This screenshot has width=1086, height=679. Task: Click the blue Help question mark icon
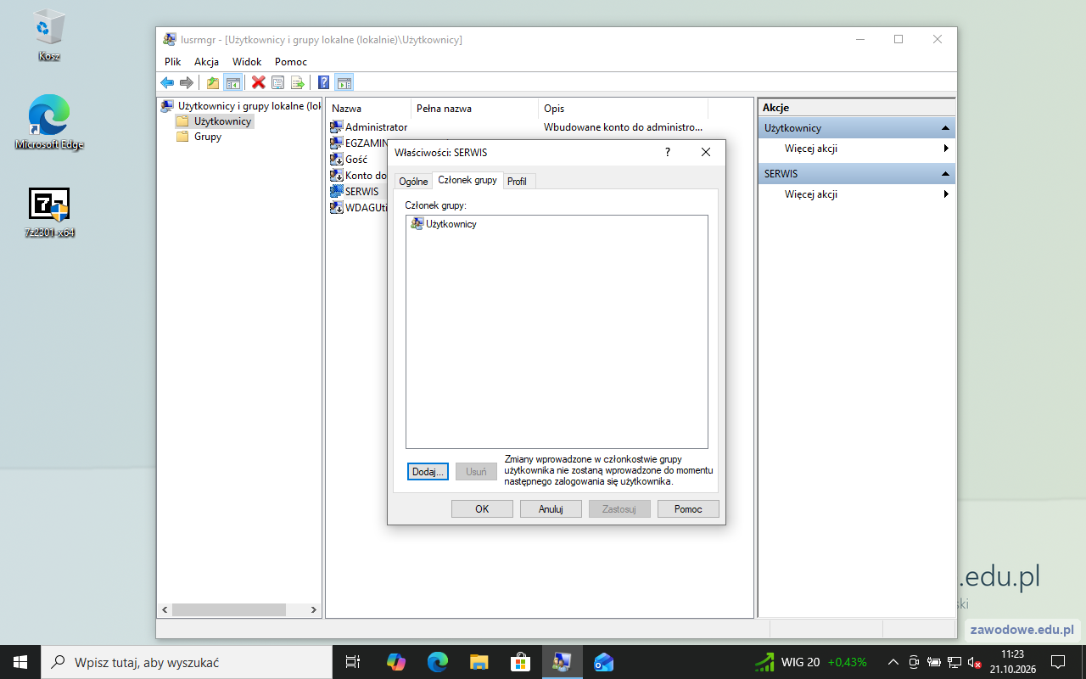point(323,82)
